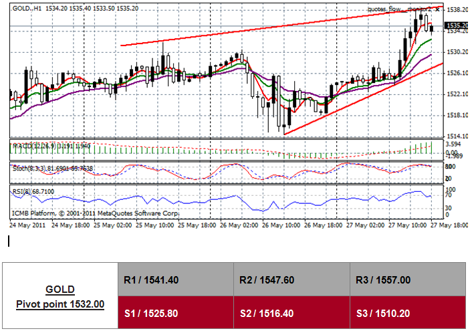Click the 1522.10 price axis label
The height and width of the screenshot is (333, 472).
(x=457, y=94)
